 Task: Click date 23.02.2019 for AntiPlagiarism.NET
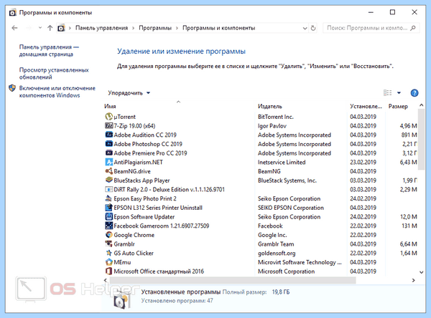[363, 163]
